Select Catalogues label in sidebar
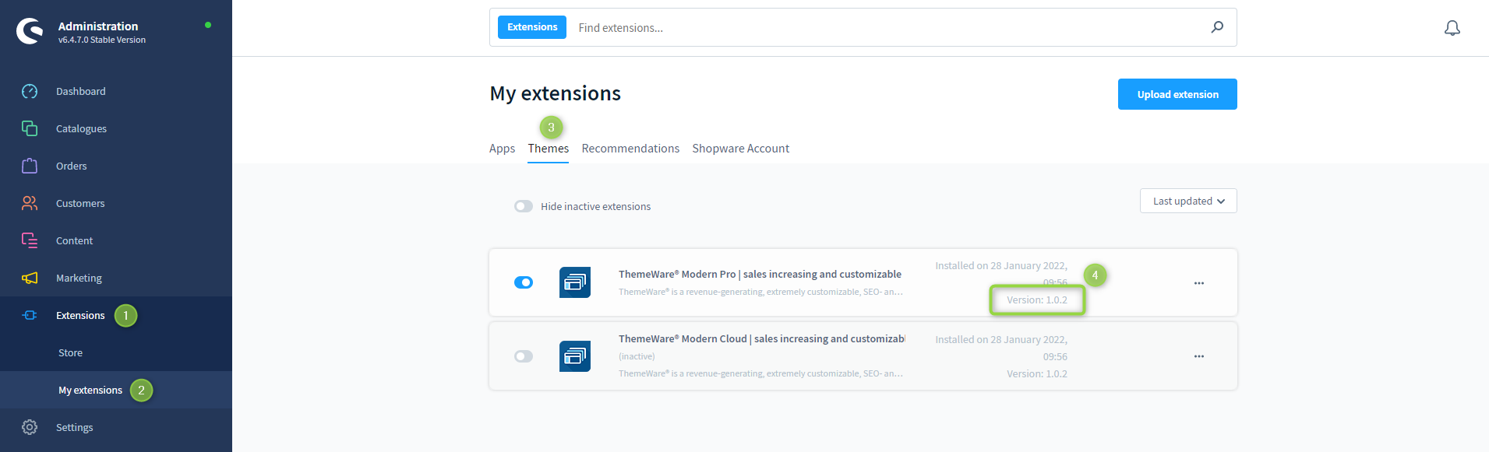 pos(81,129)
